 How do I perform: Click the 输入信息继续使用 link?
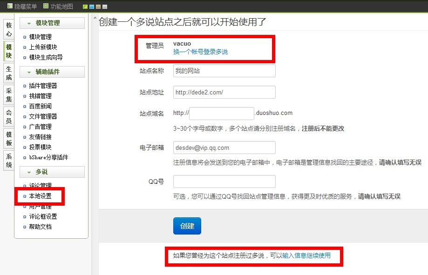[x=306, y=255]
